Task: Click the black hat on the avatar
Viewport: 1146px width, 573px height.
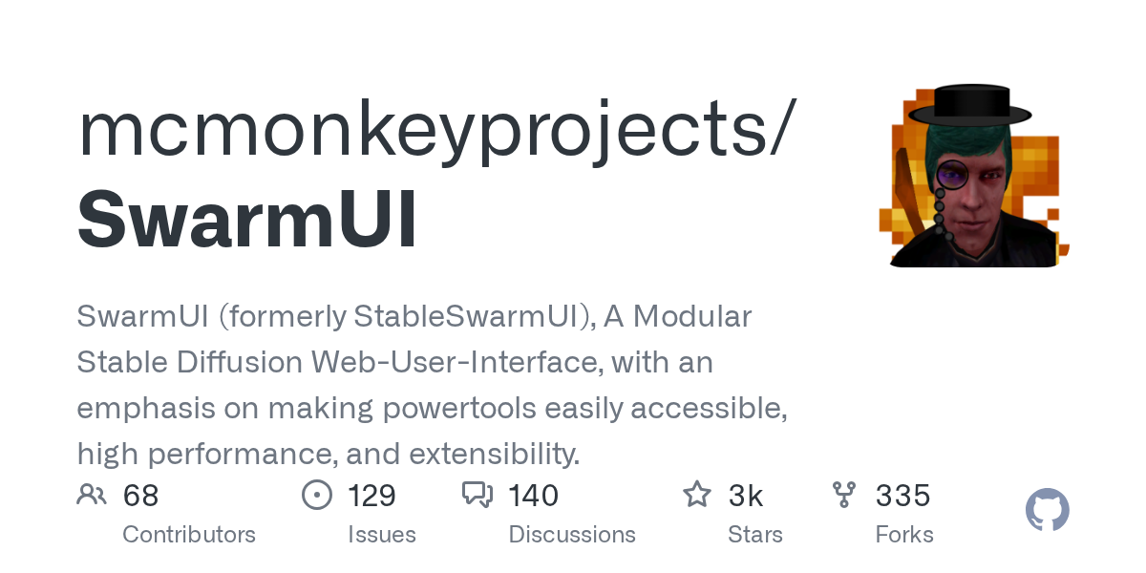Action: 969,104
